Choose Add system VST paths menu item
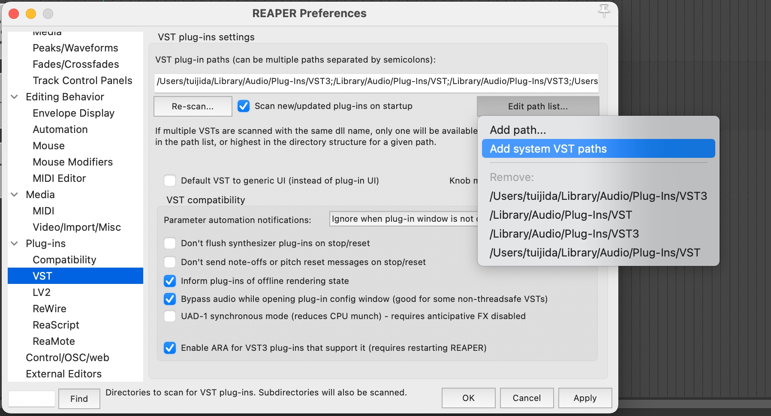Screen dimensions: 771x416 click(x=548, y=149)
